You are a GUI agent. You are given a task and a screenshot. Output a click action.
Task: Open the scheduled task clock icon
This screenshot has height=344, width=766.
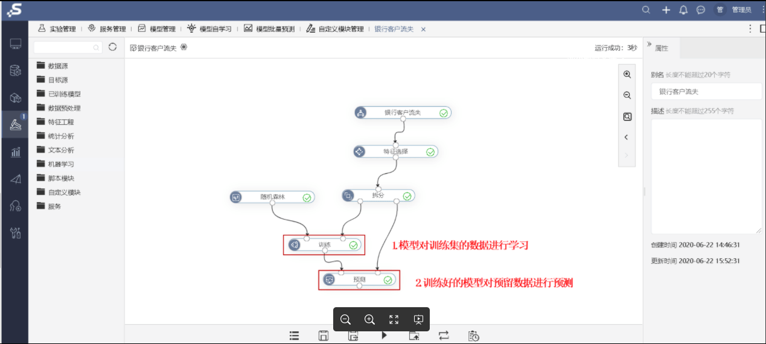pos(474,336)
